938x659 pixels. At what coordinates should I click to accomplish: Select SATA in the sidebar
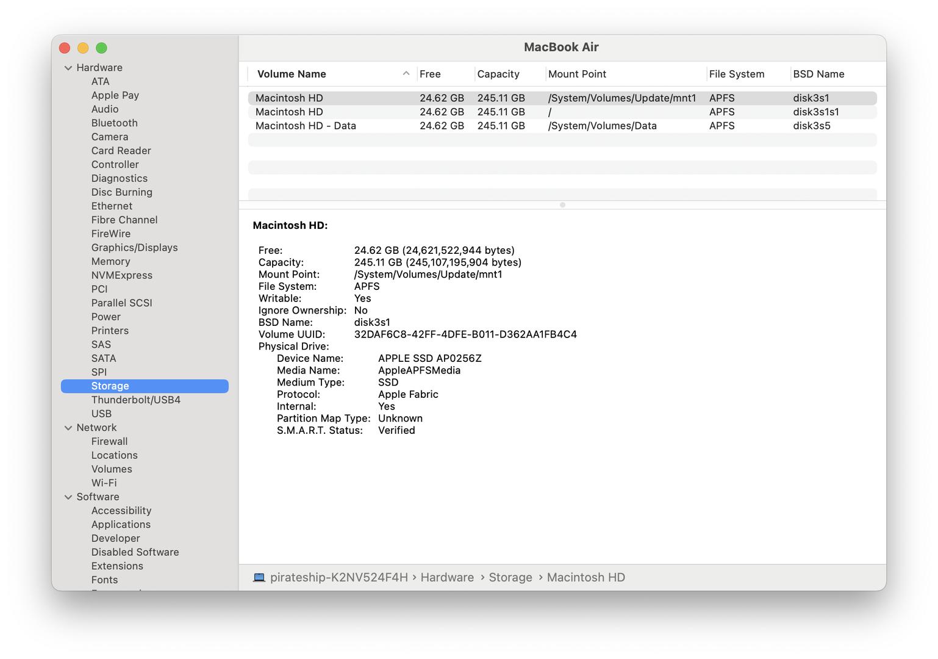pos(104,358)
